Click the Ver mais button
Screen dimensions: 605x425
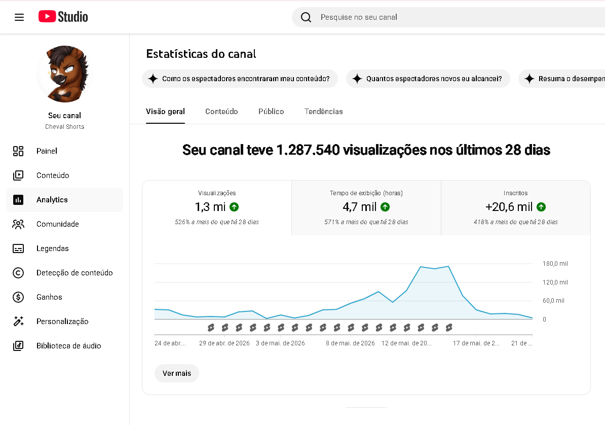(177, 373)
